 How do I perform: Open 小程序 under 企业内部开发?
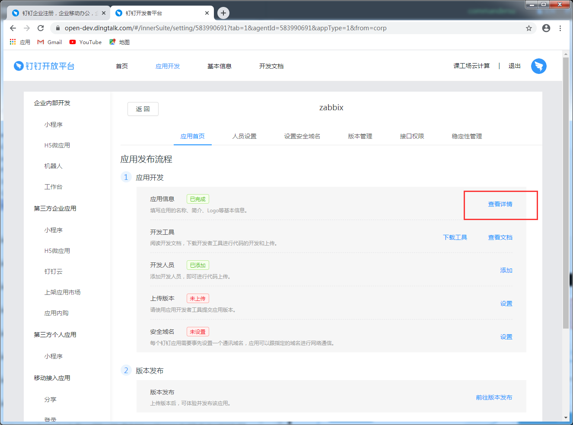tap(54, 125)
